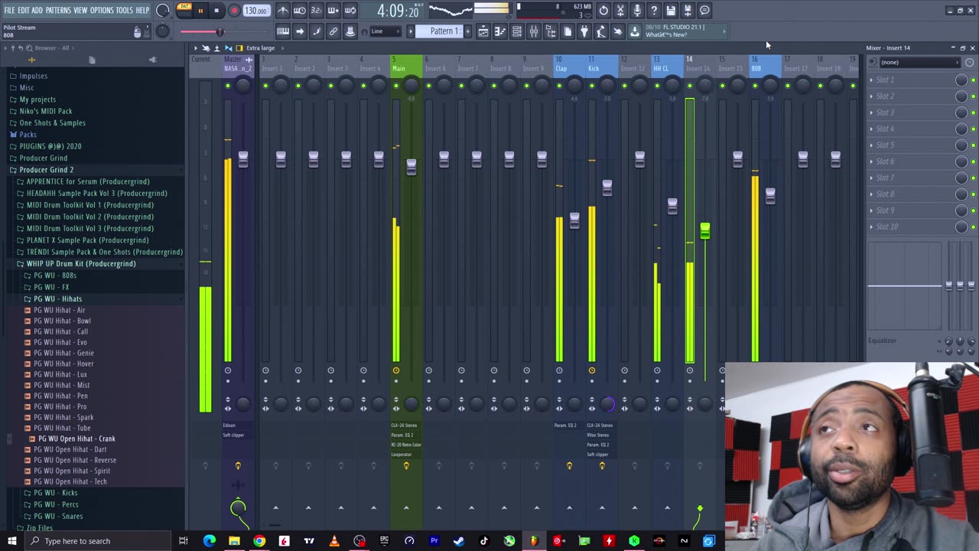Click the countdown 3-2-1 icon
This screenshot has height=551, width=979.
pos(316,11)
